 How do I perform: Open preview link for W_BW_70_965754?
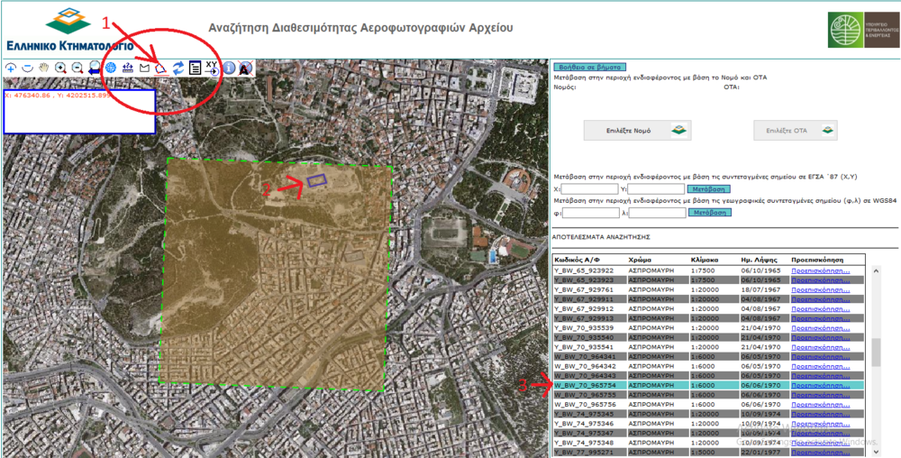820,385
